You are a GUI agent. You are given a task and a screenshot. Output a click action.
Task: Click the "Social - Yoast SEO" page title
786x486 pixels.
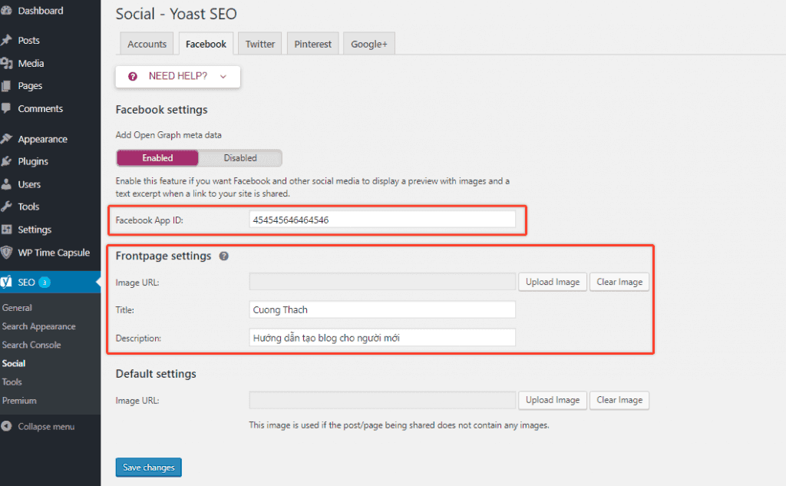click(x=176, y=14)
